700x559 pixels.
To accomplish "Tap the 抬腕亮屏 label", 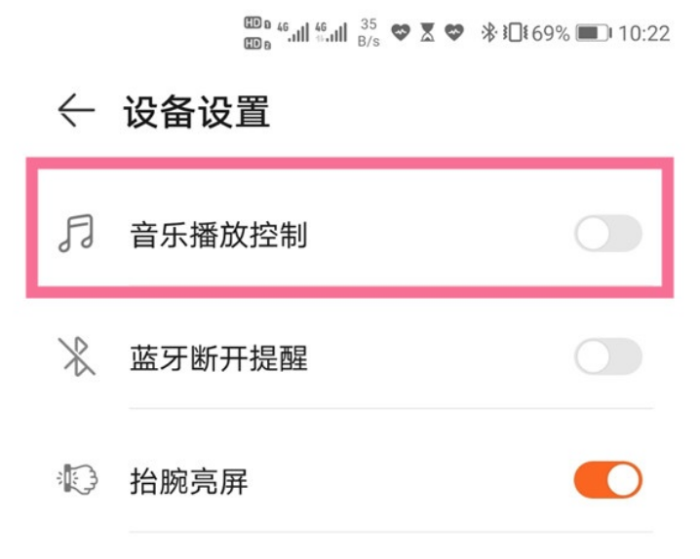I will point(189,481).
